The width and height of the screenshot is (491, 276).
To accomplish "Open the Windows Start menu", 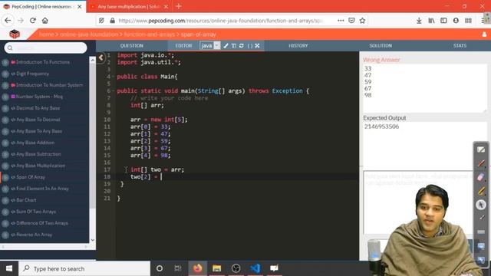I will point(9,268).
